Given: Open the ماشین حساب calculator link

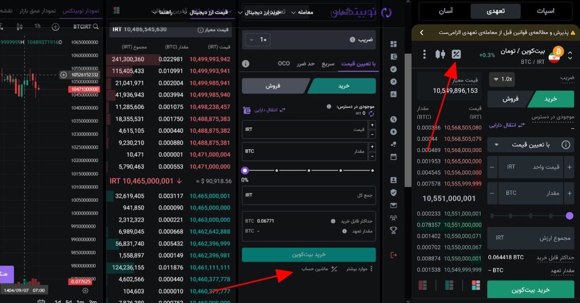Looking at the screenshot, I should [319, 269].
